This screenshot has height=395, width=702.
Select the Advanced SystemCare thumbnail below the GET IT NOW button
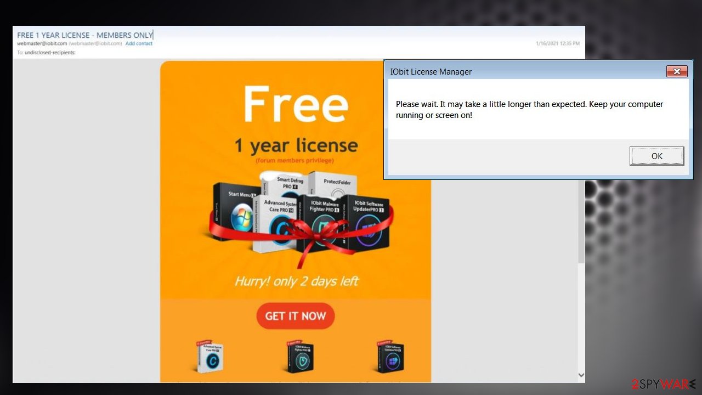[x=210, y=357]
